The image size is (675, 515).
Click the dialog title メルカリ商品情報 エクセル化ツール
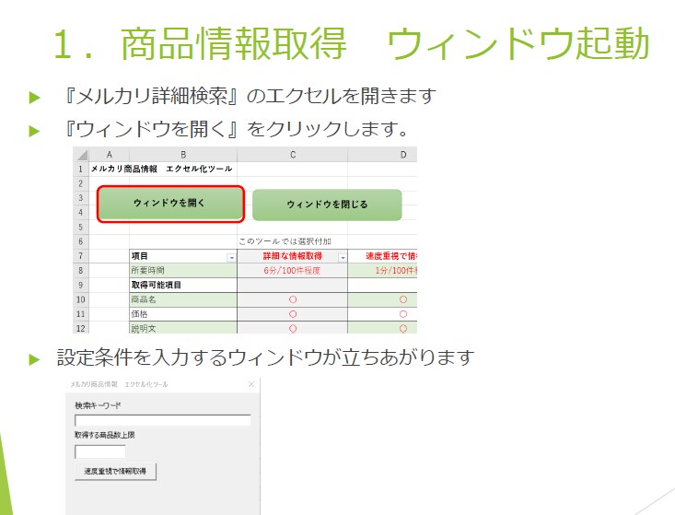119,384
